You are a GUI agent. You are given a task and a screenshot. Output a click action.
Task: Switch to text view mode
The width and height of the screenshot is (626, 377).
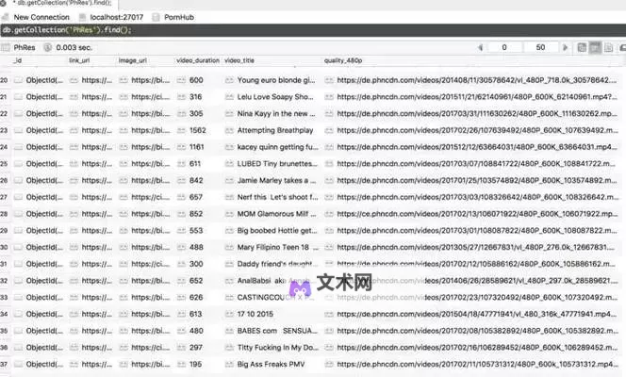click(x=608, y=47)
